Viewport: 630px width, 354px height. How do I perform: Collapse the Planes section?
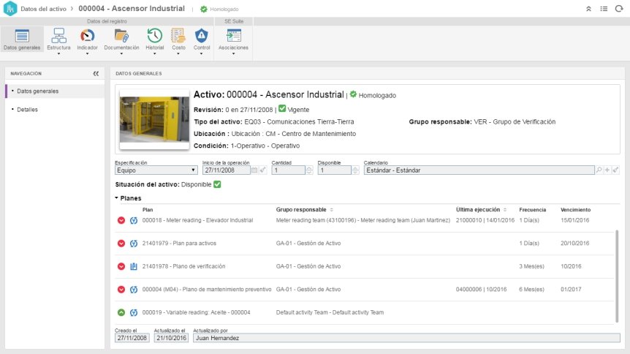116,198
